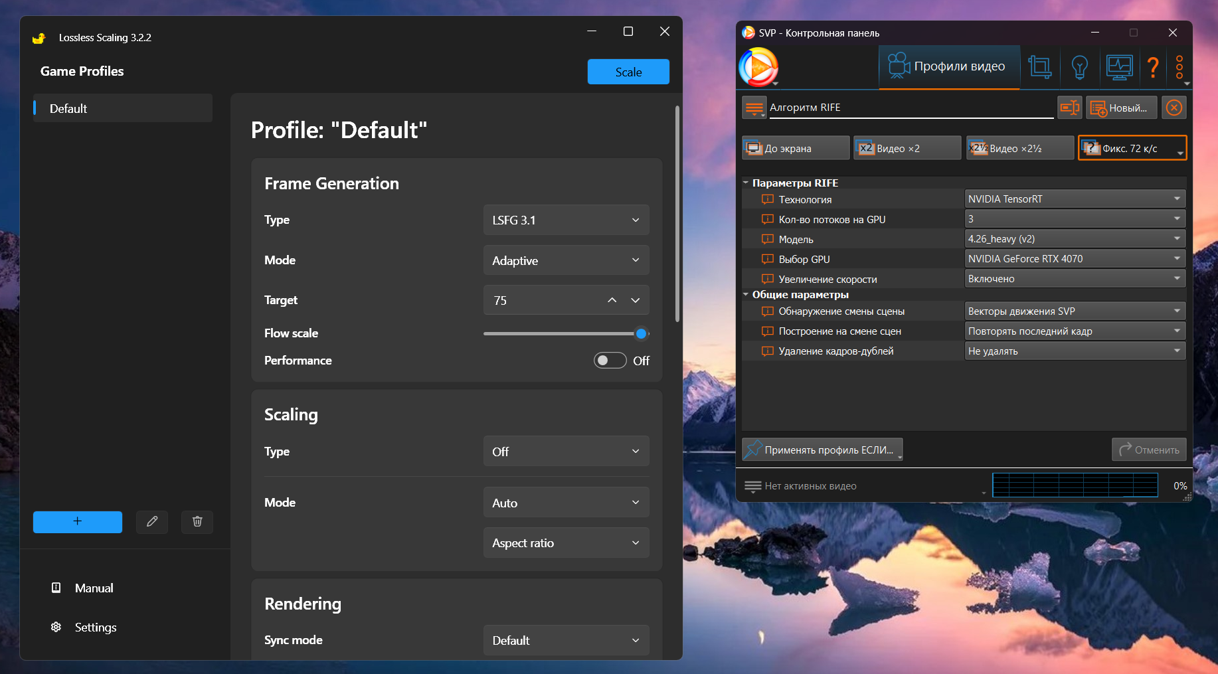Click the 0% load indicator in SVP

(x=1180, y=486)
